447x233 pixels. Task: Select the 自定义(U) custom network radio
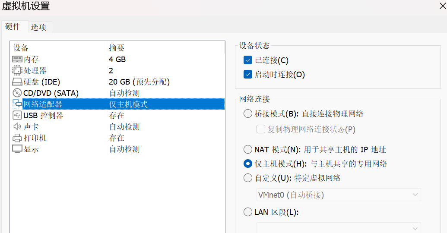point(248,178)
